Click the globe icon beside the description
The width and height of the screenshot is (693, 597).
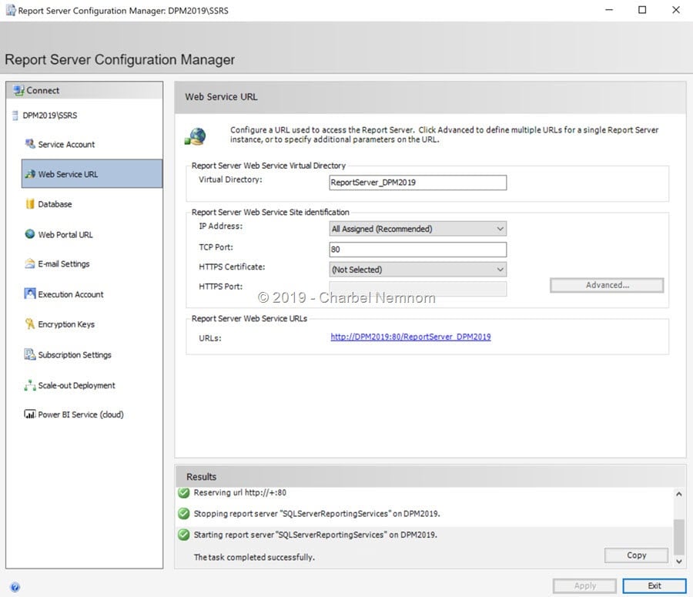[x=196, y=136]
